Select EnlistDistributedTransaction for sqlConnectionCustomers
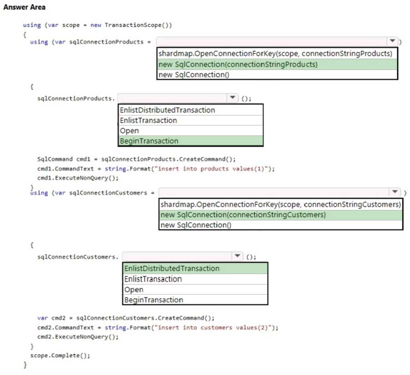This screenshot has width=410, height=375. coord(195,269)
